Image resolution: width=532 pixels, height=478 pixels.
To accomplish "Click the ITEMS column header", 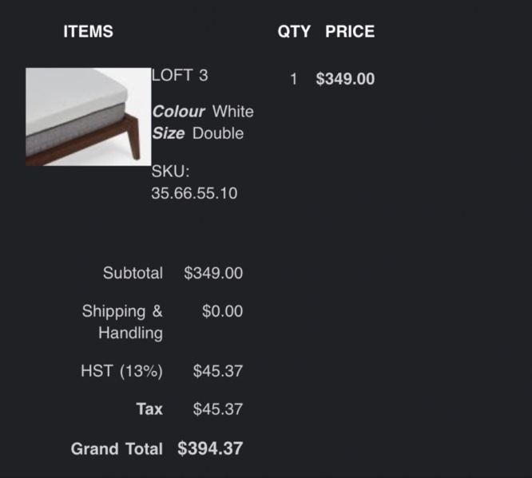I will tap(88, 32).
